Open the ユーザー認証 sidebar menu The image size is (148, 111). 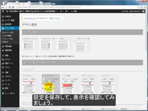click(10, 20)
